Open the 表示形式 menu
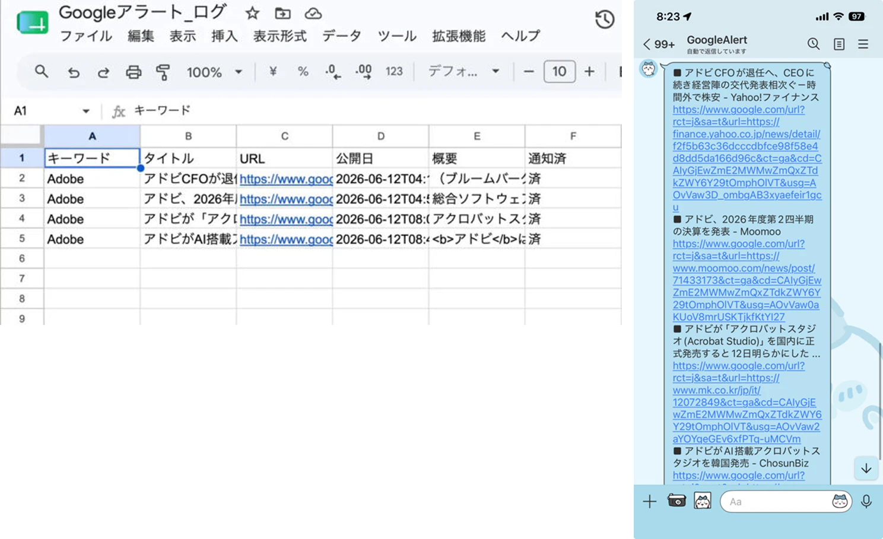The image size is (883, 539). click(x=279, y=36)
